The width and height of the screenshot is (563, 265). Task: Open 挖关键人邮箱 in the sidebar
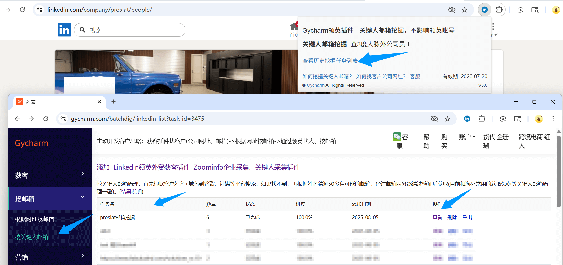point(32,237)
